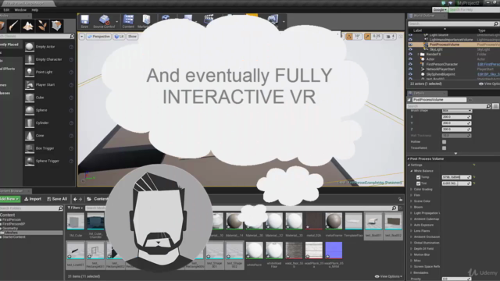The image size is (500, 281).
Task: Open the Brush Shape dropdown
Action: [x=456, y=111]
